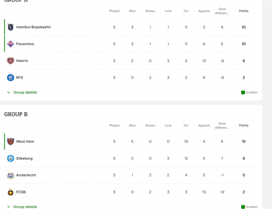Click the RFS blue round logo
This screenshot has width=272, height=209.
click(x=10, y=77)
